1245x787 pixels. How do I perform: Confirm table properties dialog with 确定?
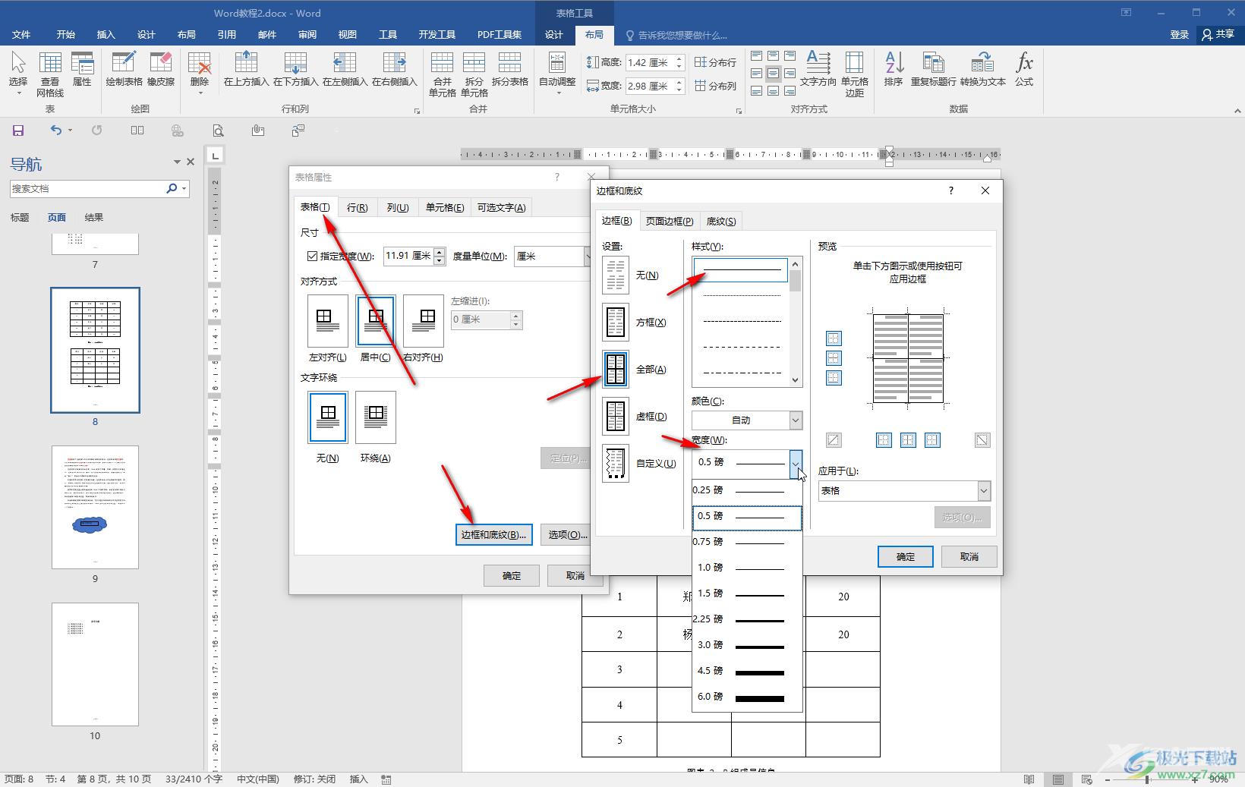pyautogui.click(x=512, y=575)
